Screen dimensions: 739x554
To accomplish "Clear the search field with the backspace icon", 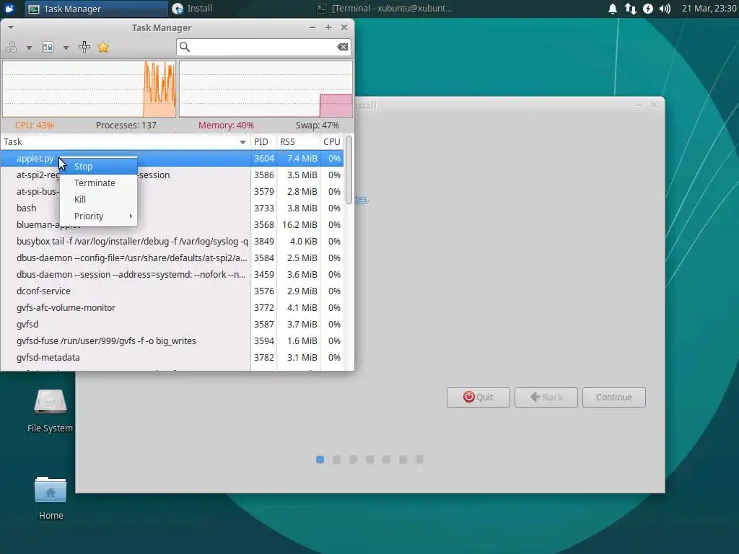I will tap(343, 47).
